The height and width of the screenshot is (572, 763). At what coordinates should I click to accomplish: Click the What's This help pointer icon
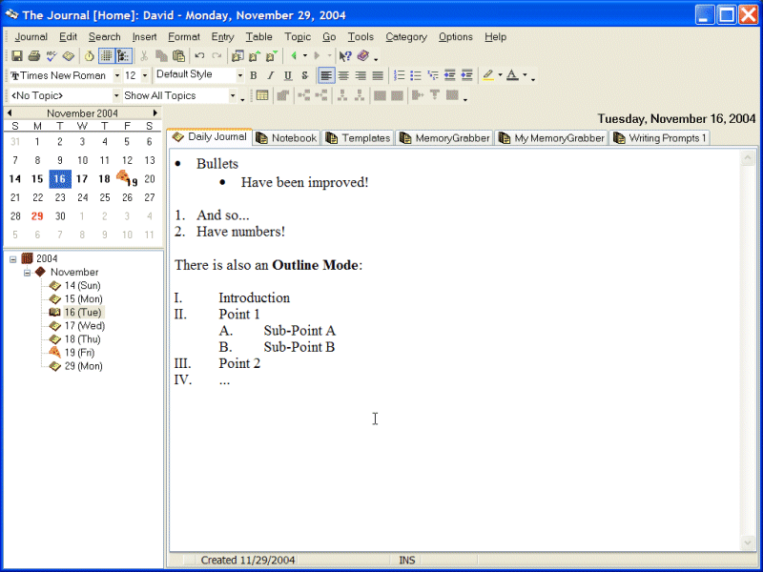345,56
